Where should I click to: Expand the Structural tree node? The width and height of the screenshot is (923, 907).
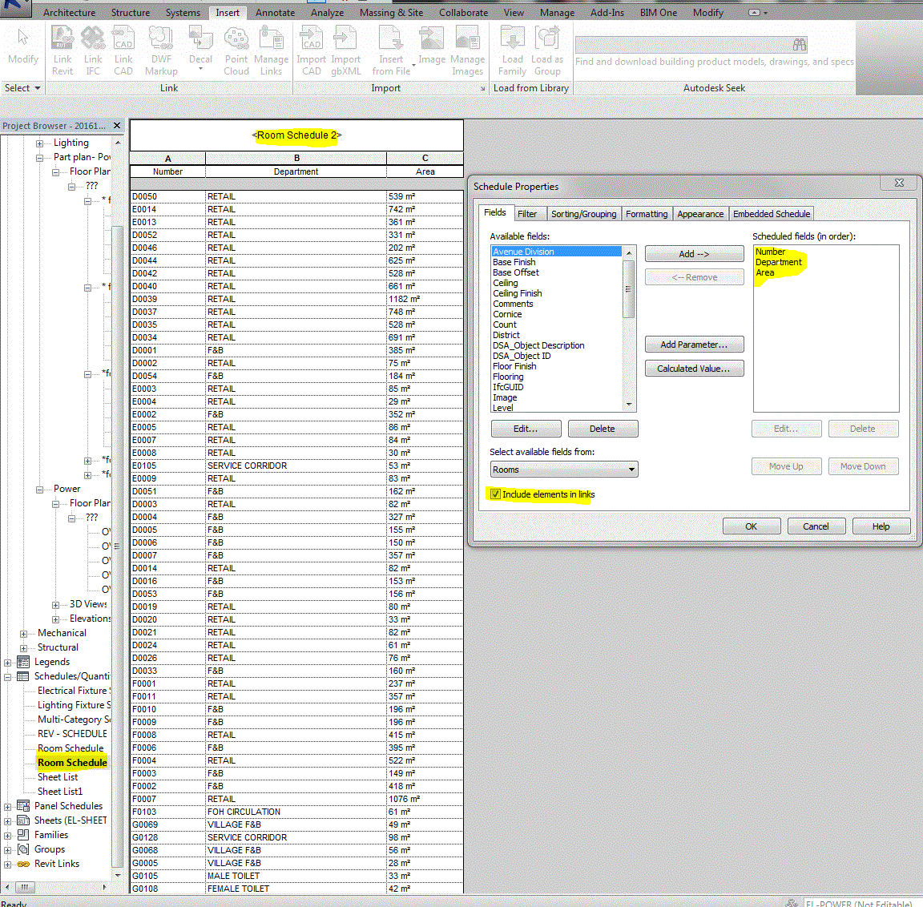[x=23, y=648]
